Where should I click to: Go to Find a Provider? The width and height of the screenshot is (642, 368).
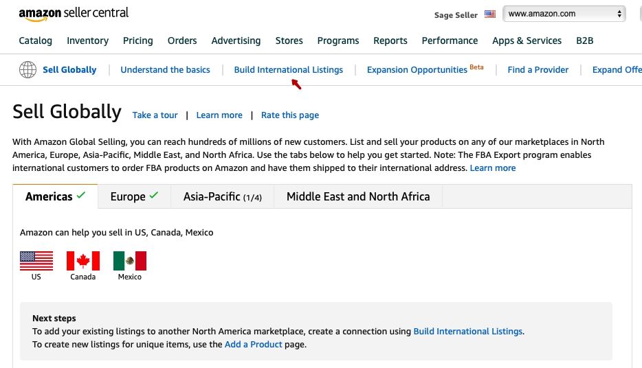click(538, 69)
